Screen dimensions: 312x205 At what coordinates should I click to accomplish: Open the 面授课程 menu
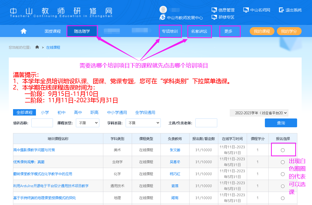(52, 31)
